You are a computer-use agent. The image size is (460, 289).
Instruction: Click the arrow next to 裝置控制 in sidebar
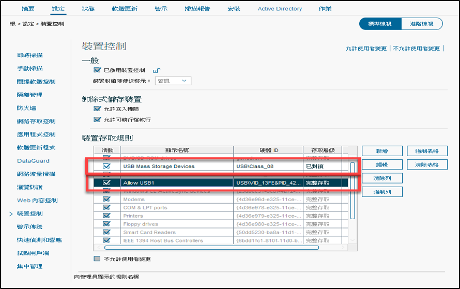11,214
